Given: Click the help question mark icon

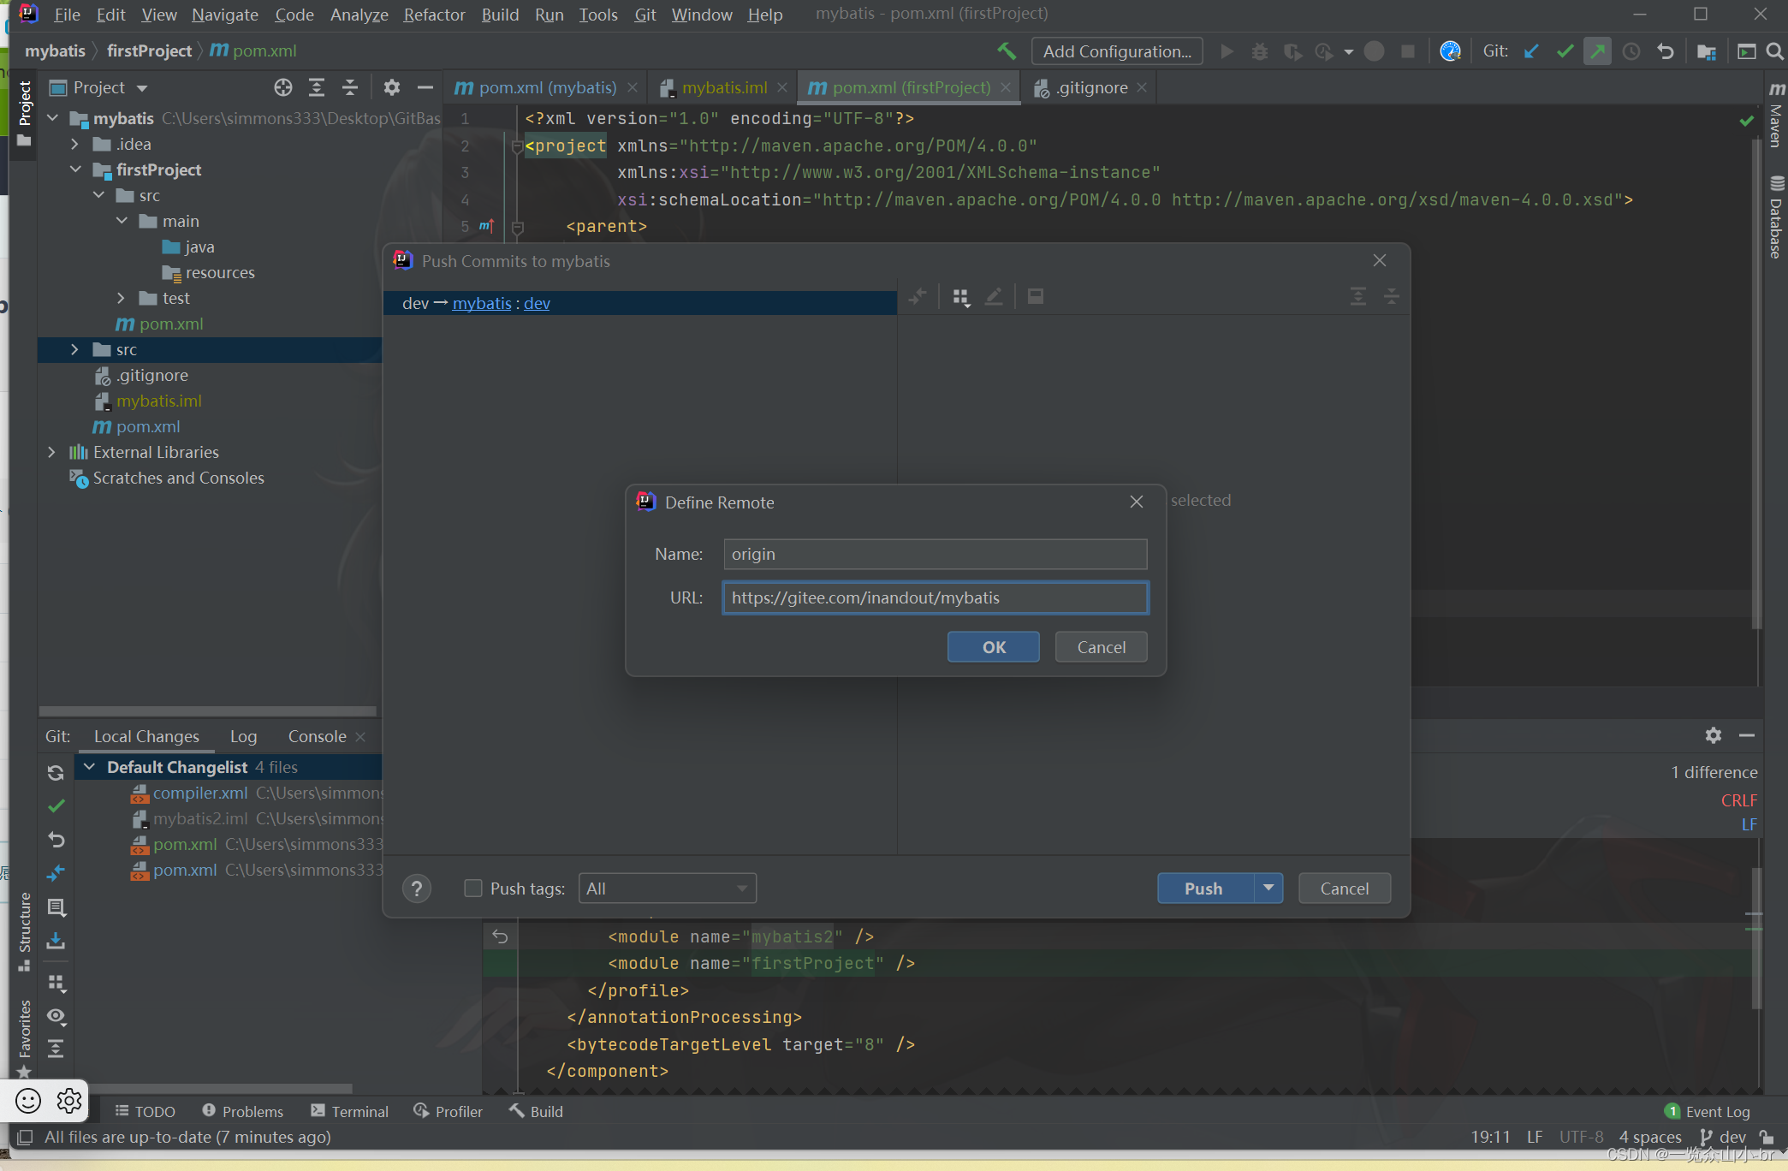Looking at the screenshot, I should point(417,889).
